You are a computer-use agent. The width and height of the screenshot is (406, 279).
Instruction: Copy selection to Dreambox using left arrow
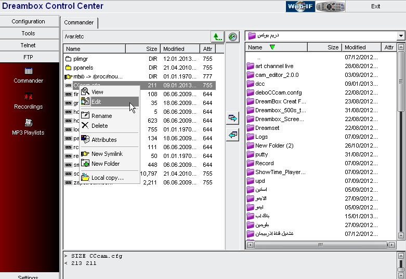(x=232, y=135)
